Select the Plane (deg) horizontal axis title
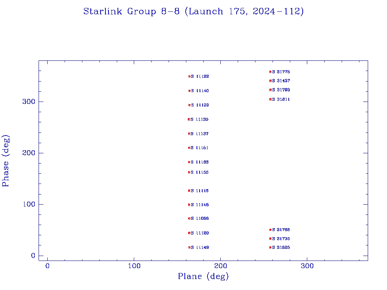Viewport: 387px width, 290px height. pos(203,276)
